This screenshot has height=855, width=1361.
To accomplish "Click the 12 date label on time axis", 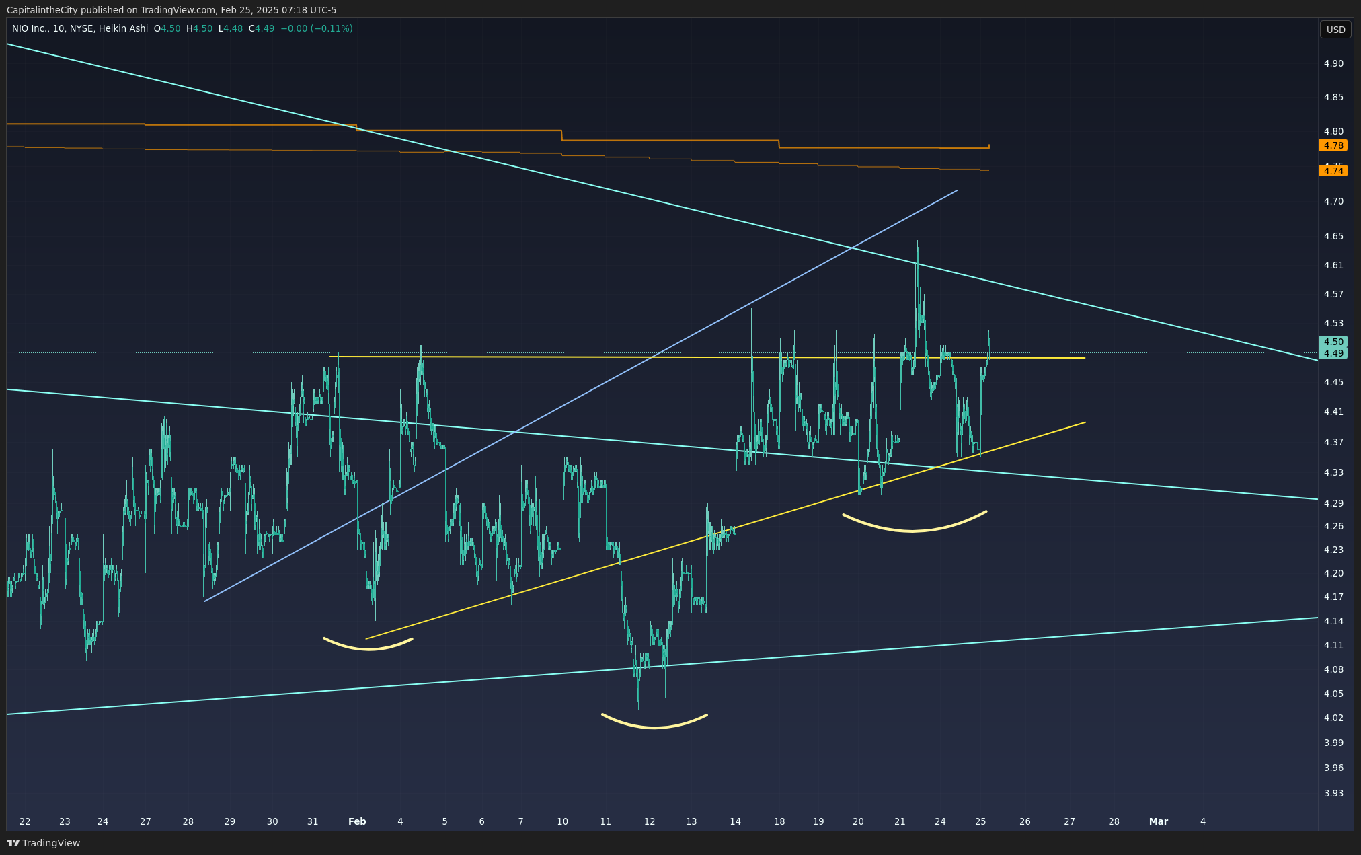I will [x=650, y=821].
